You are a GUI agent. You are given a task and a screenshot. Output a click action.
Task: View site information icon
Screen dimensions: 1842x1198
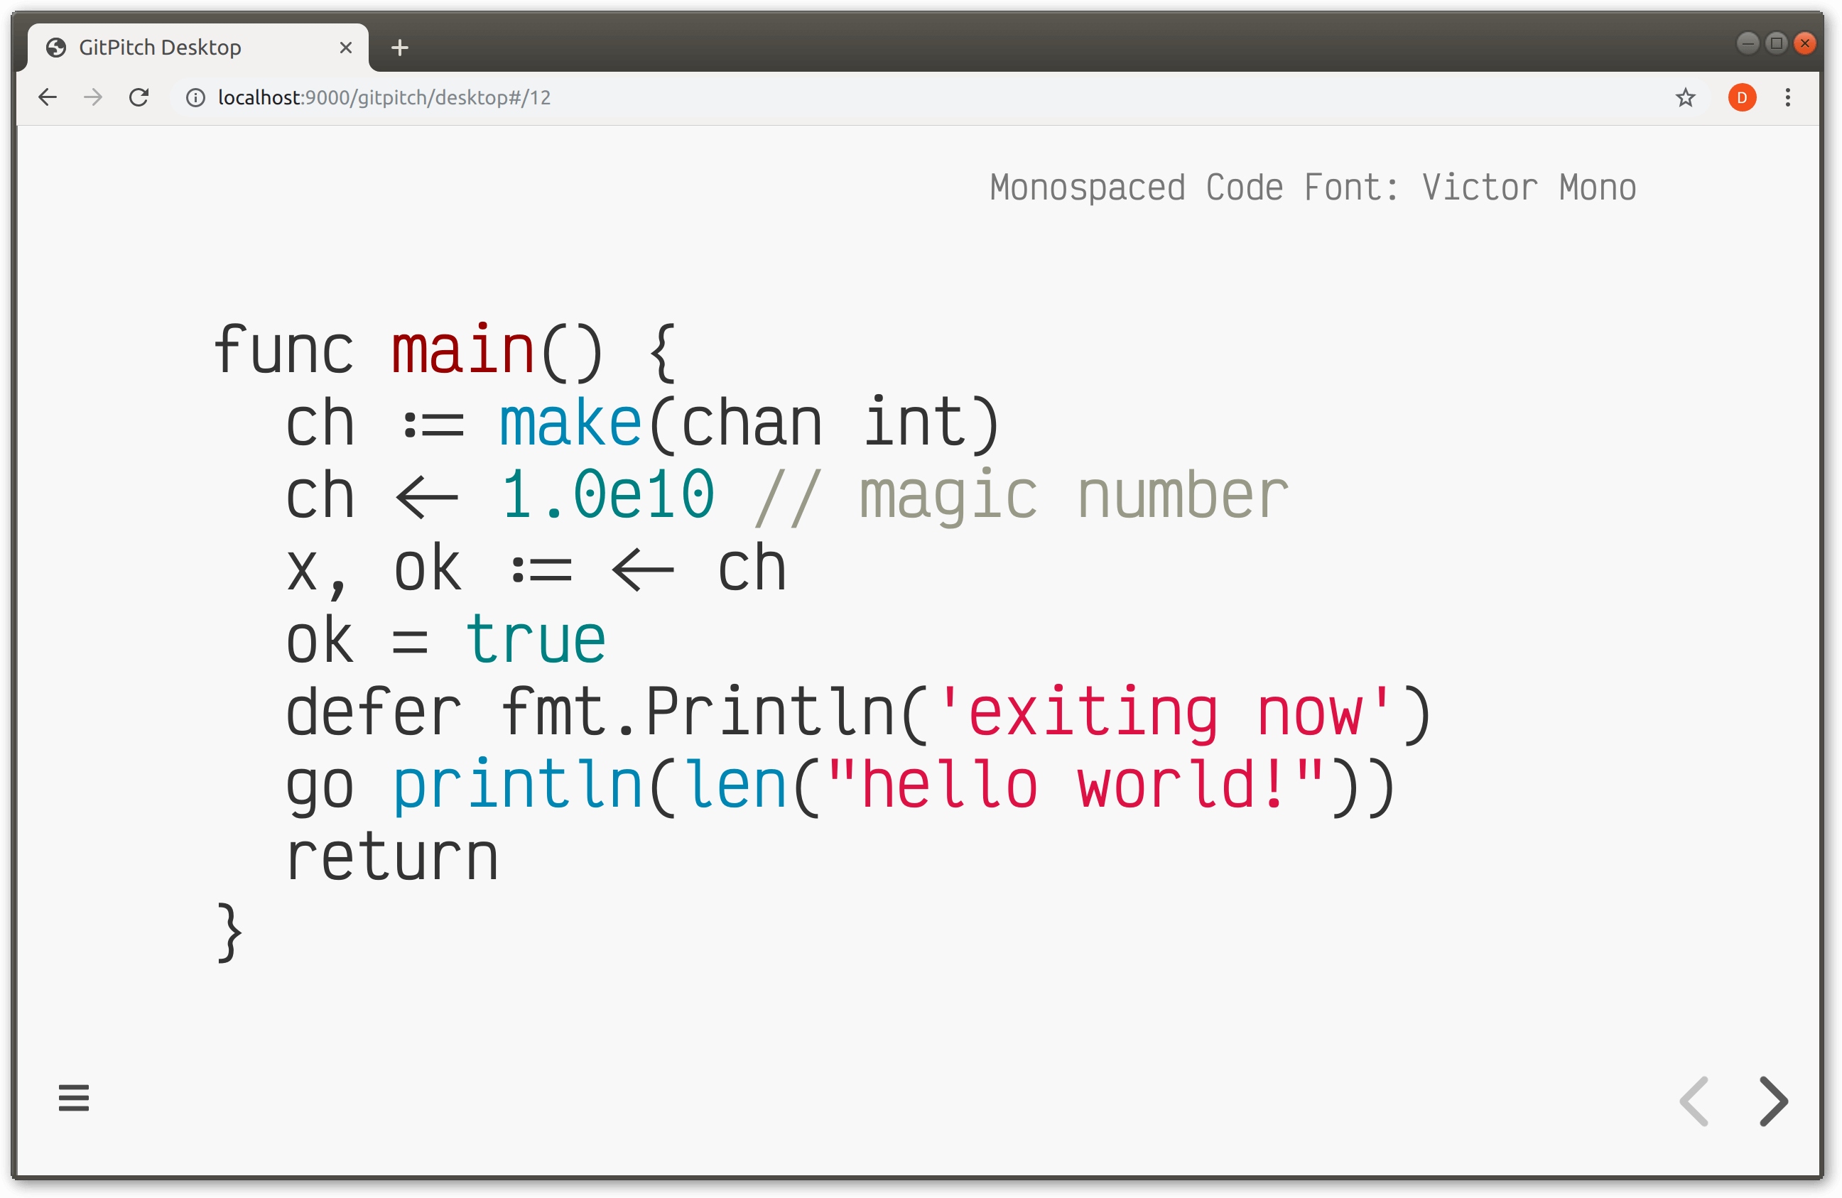196,97
